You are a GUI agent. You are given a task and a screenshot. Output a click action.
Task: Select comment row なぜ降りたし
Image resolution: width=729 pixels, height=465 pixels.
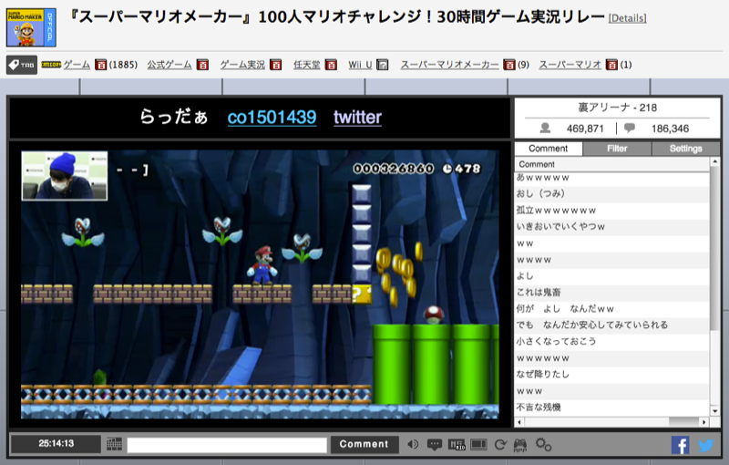612,375
